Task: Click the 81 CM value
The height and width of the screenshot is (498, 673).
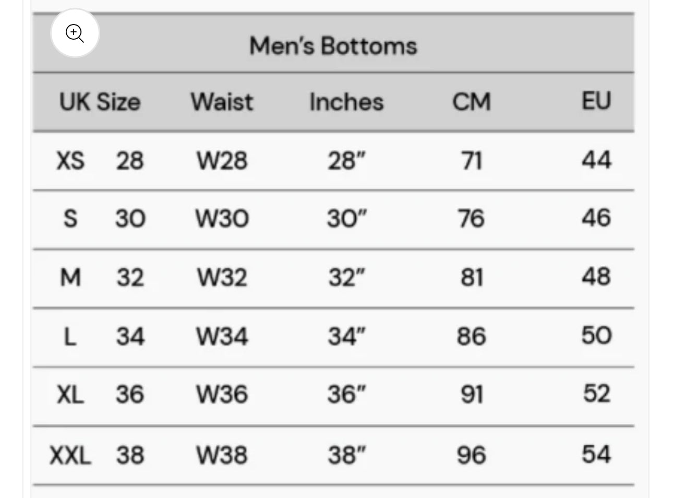Action: coord(471,277)
